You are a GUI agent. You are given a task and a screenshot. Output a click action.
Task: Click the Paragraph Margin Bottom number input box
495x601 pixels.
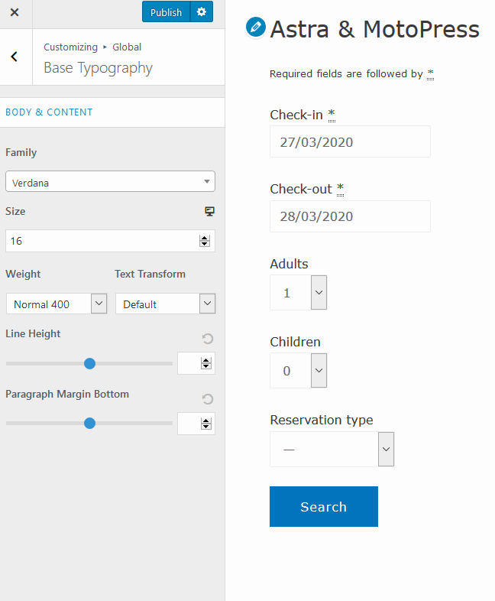coord(196,424)
